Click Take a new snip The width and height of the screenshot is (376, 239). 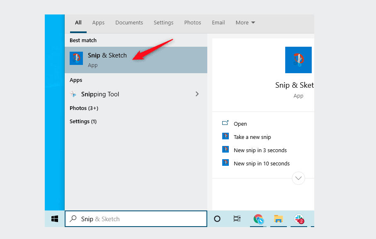(252, 137)
